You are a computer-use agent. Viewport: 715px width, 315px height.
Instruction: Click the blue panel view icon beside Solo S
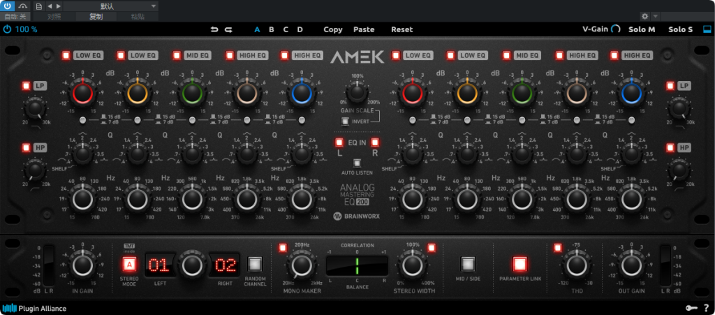(x=707, y=29)
